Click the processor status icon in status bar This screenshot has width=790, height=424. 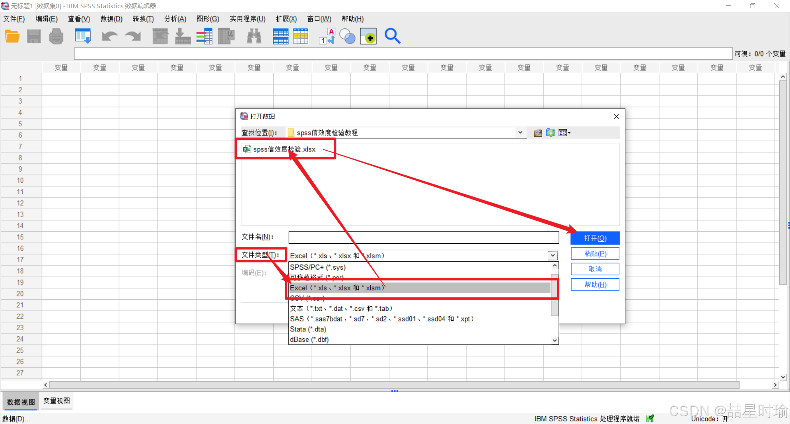(x=650, y=419)
